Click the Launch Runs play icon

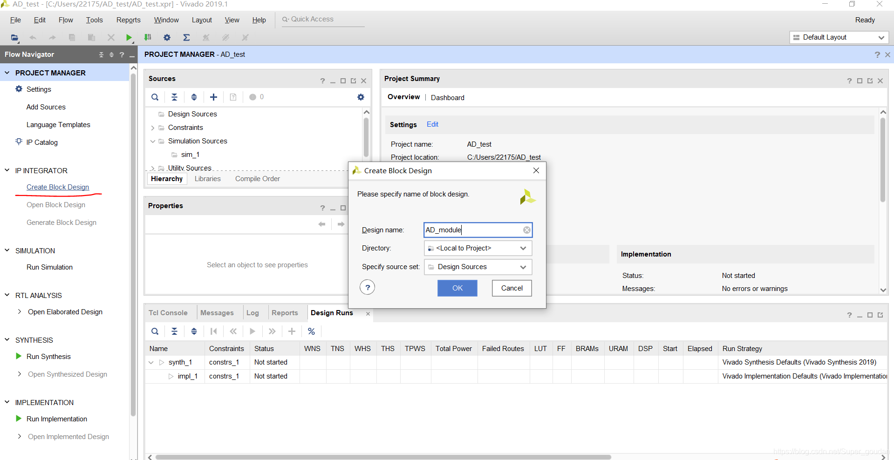[x=253, y=331]
